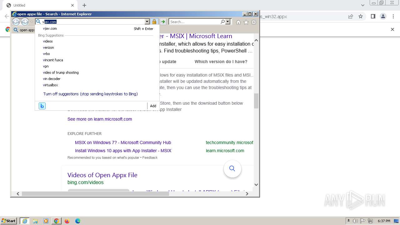Click the volume speaker tray icon
The image size is (400, 225).
point(355,221)
